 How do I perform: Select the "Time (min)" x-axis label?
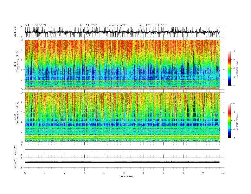tap(127, 176)
